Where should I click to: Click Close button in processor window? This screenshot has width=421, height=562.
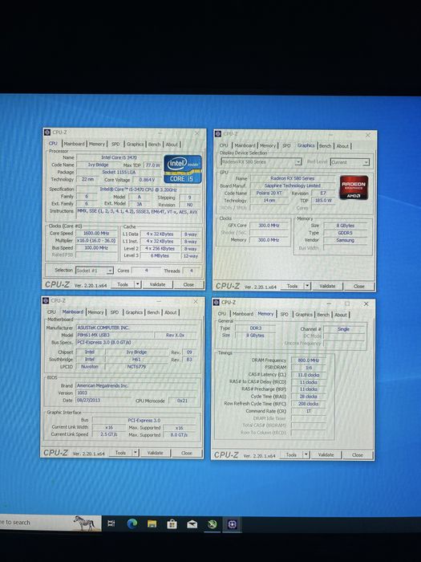pos(188,284)
